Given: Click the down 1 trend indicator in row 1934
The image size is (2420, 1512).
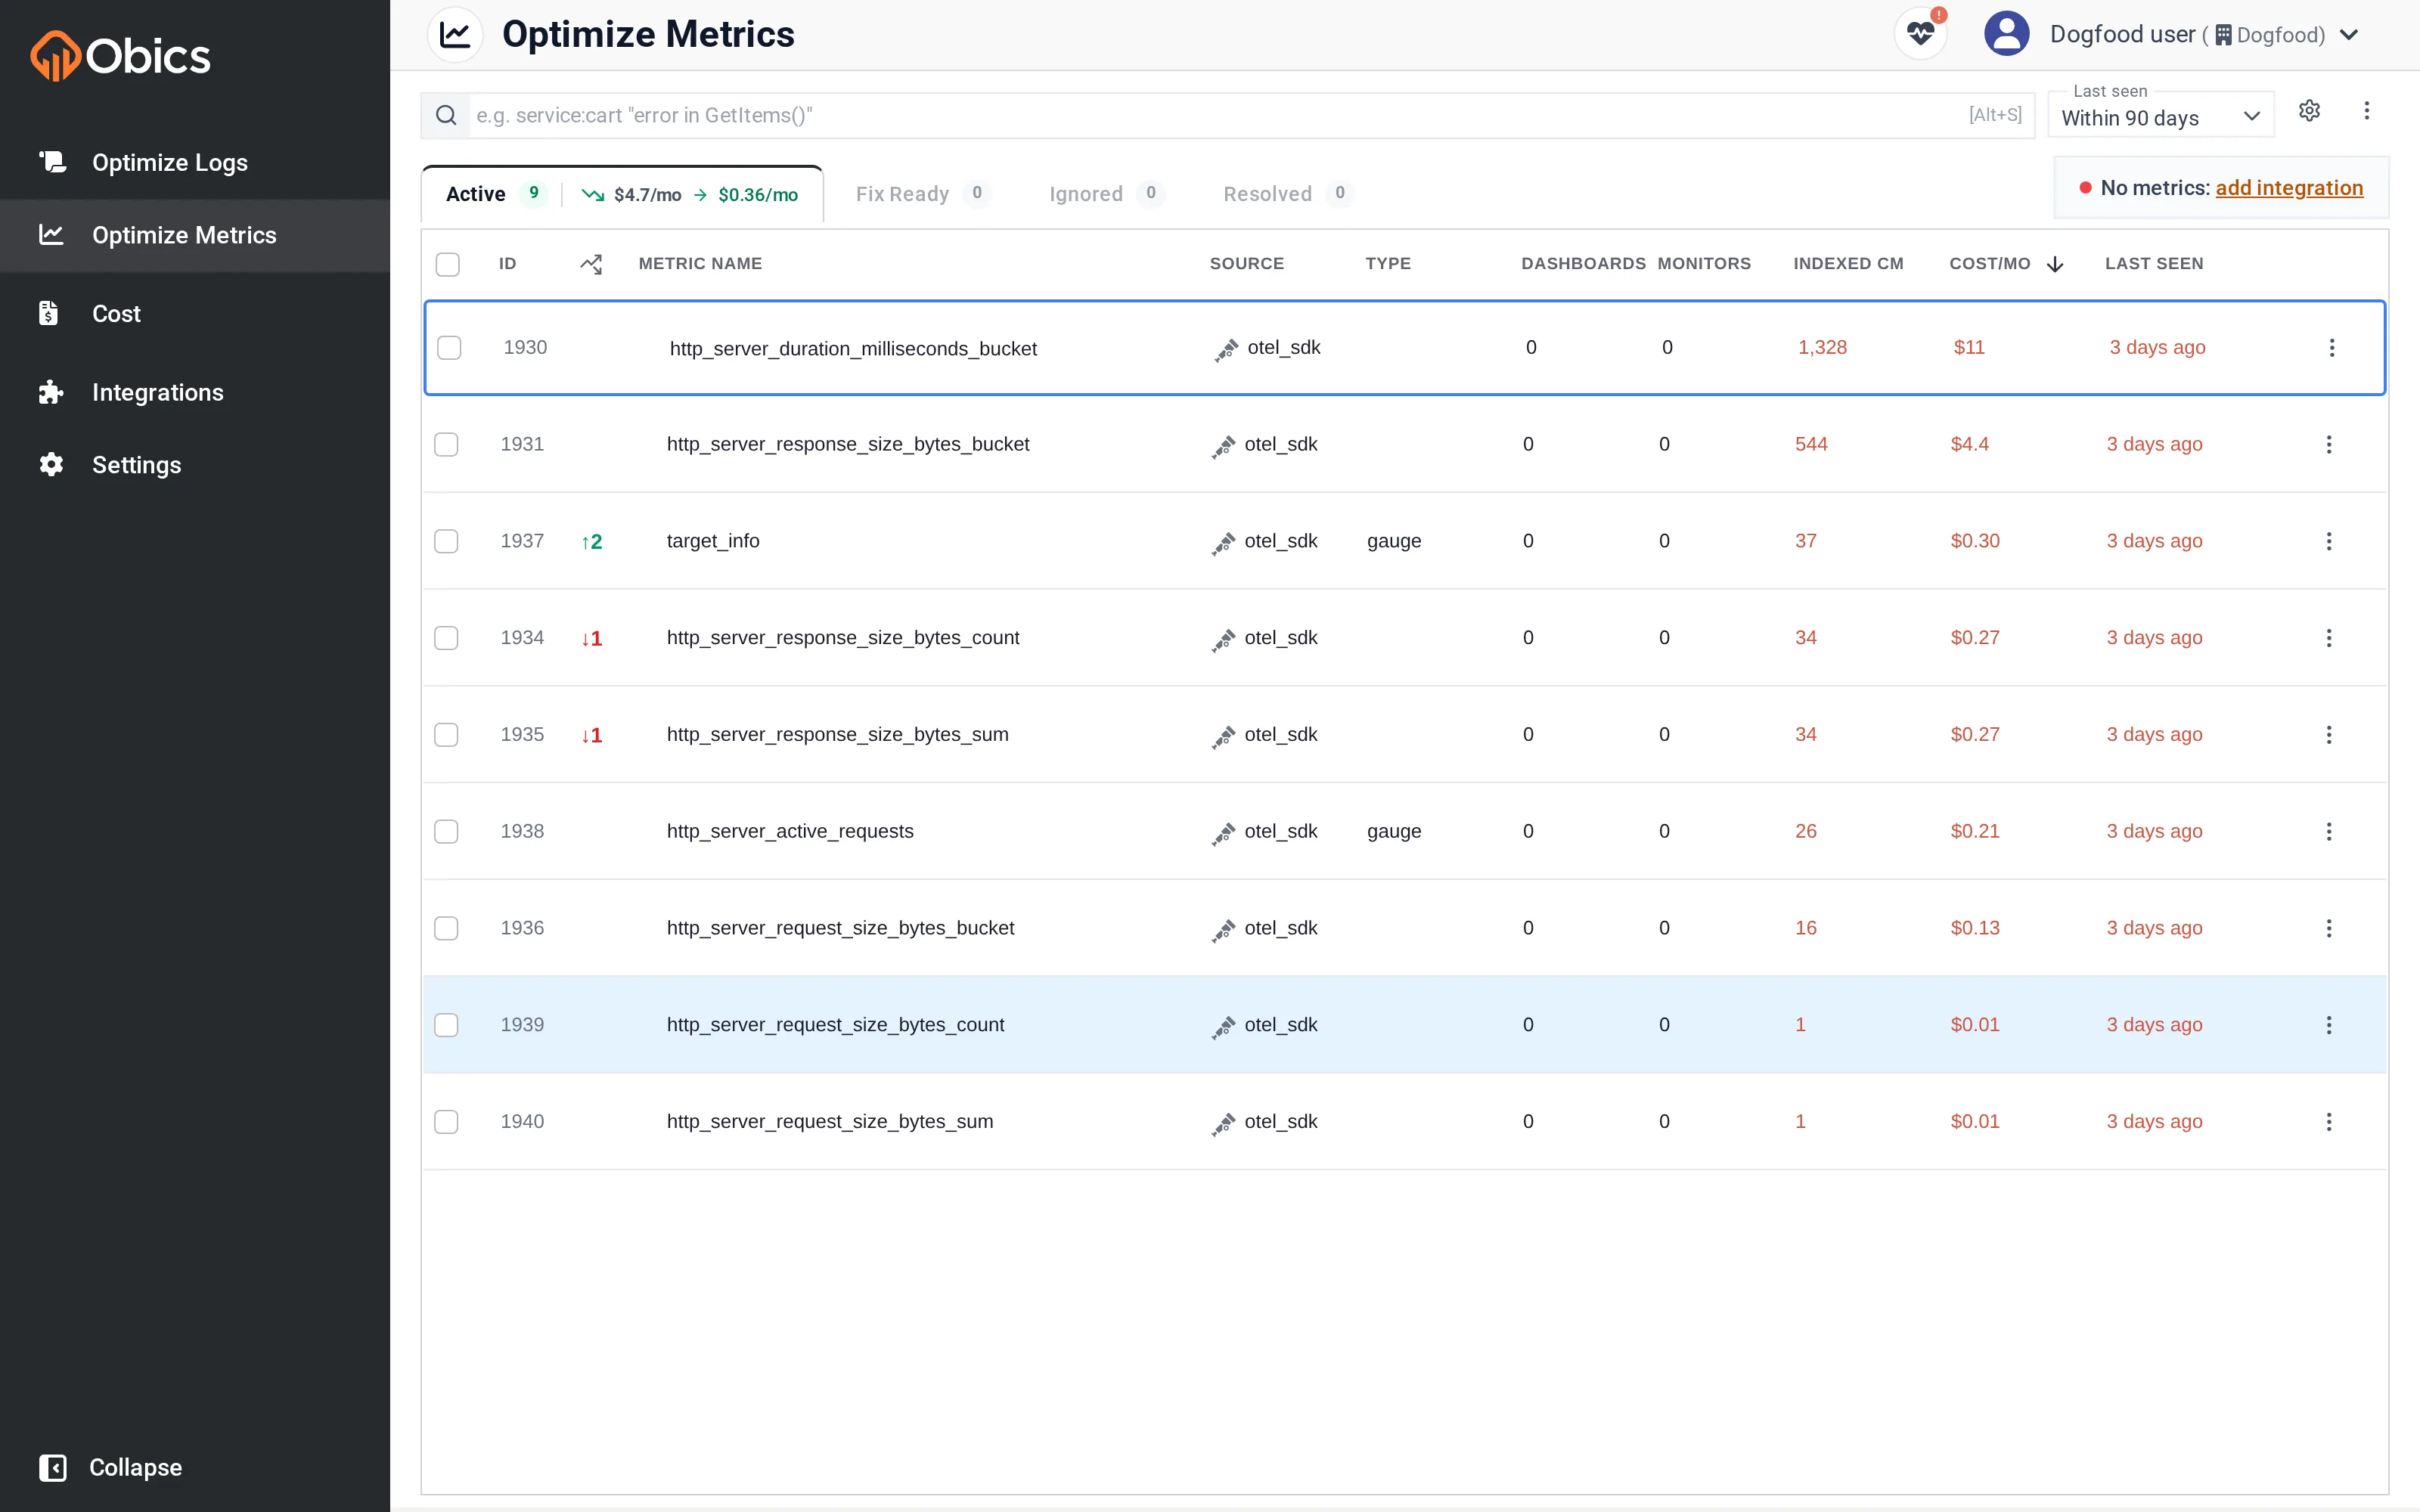Looking at the screenshot, I should click(x=592, y=639).
